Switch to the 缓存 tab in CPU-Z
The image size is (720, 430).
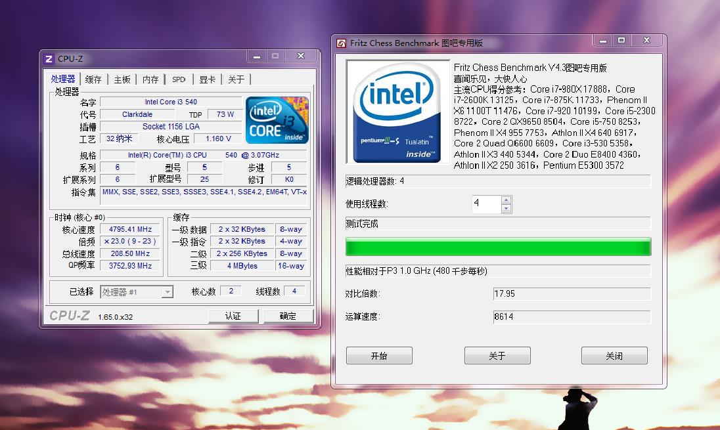(x=93, y=79)
